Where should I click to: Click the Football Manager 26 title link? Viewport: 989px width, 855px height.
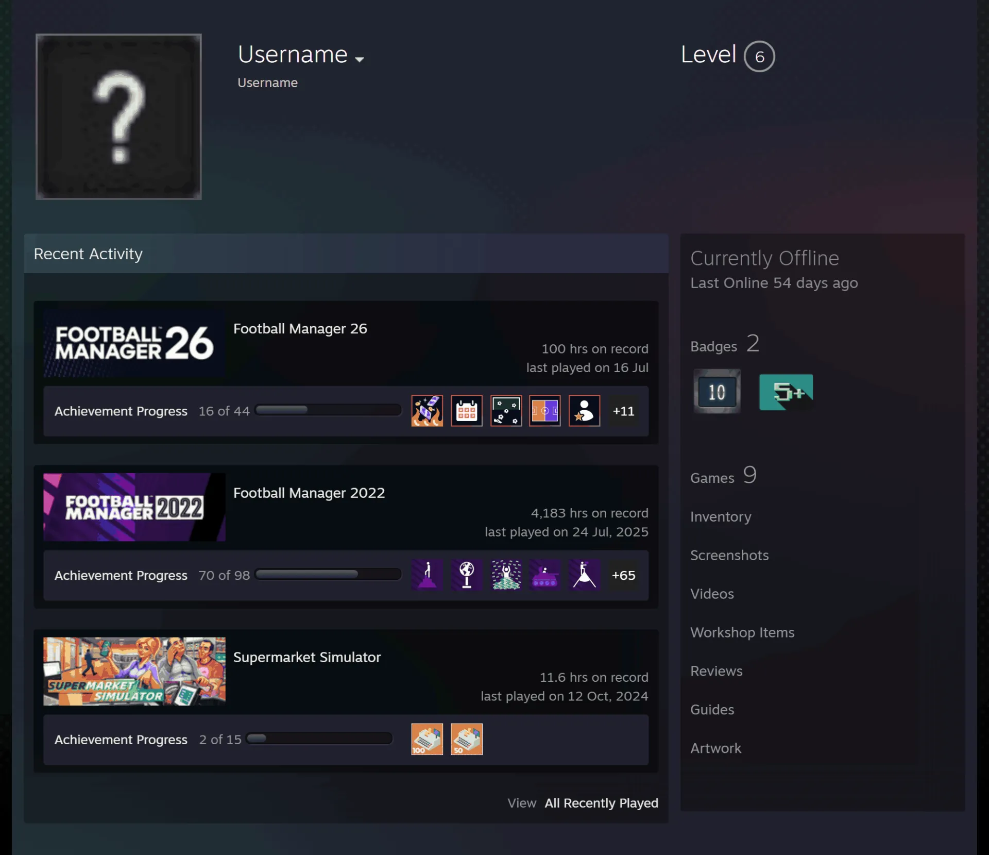click(300, 329)
